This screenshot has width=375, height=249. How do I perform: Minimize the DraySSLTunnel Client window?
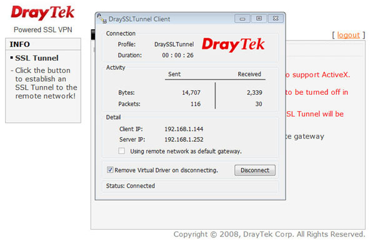click(242, 19)
